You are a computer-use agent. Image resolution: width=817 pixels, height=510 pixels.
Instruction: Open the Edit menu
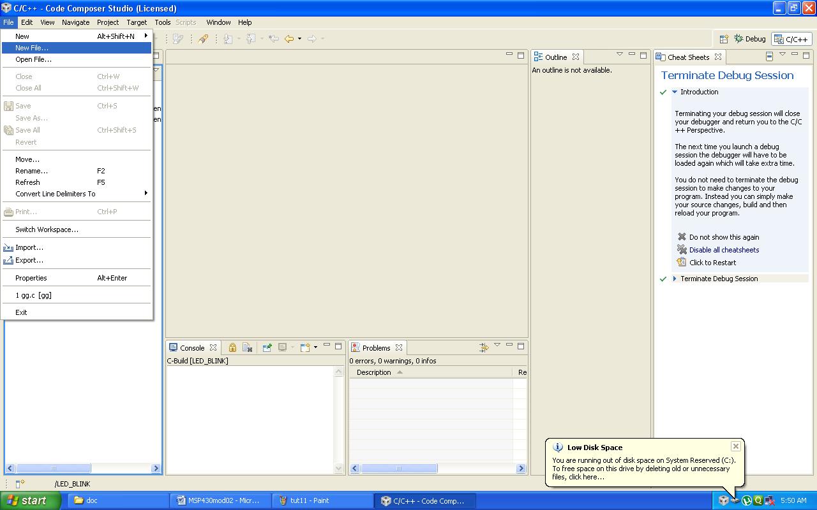(27, 22)
